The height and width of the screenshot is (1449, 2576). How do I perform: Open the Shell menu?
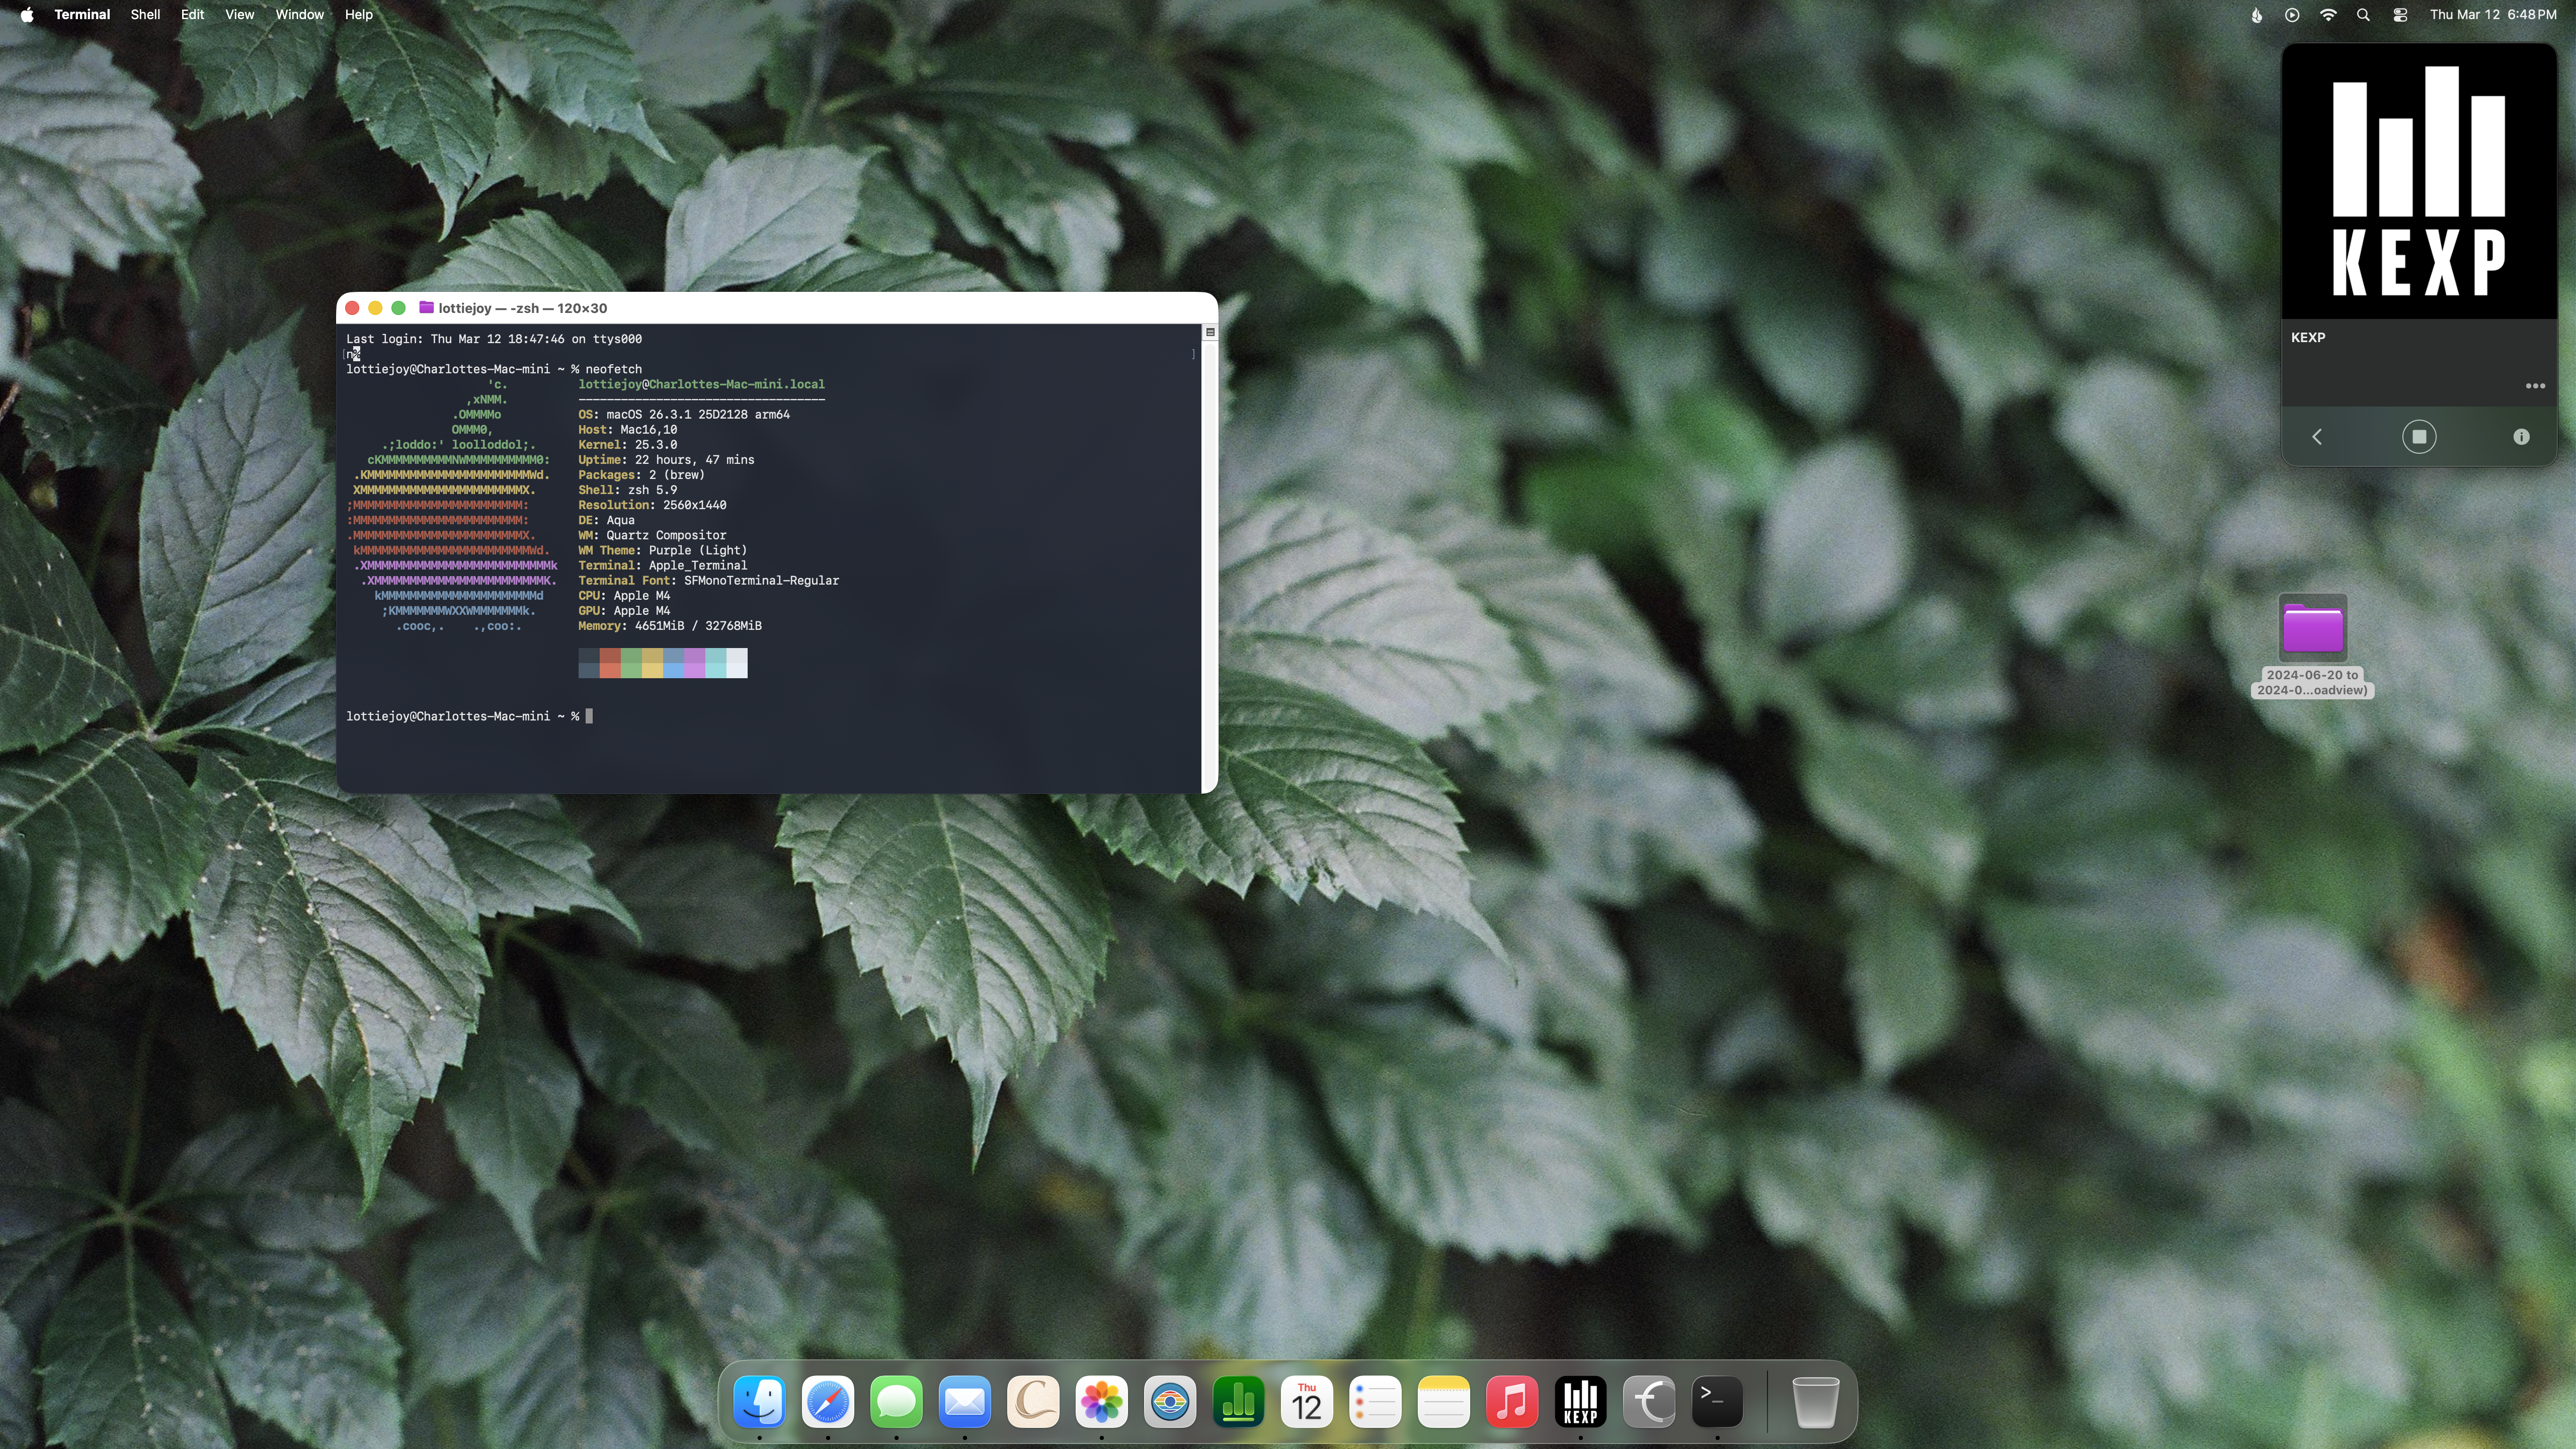[x=145, y=14]
